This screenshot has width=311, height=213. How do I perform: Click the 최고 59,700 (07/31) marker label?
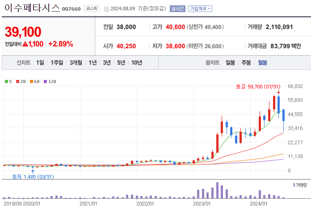(x=258, y=87)
